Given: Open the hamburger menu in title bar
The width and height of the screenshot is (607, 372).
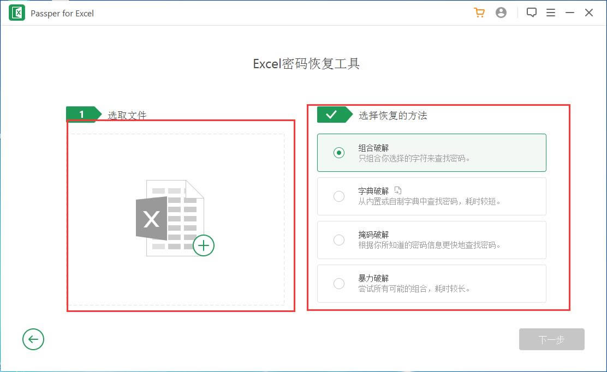Looking at the screenshot, I should [550, 13].
